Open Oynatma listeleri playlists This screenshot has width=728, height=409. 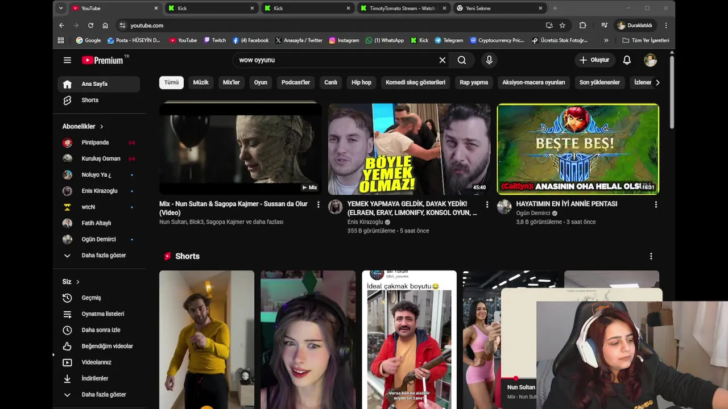point(99,314)
